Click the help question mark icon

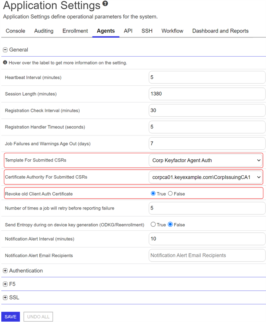(x=105, y=4)
